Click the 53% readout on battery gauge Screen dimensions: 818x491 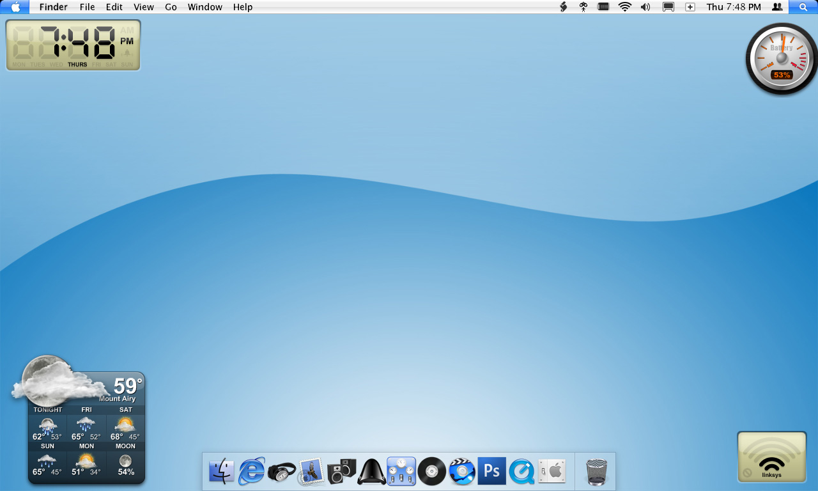click(782, 75)
